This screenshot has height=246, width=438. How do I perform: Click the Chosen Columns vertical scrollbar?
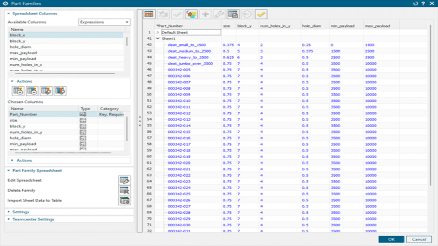coord(127,128)
